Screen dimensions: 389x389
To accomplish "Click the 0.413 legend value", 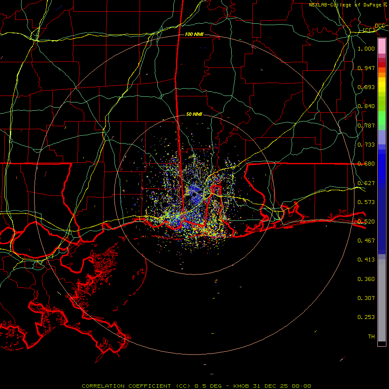I will click(366, 260).
